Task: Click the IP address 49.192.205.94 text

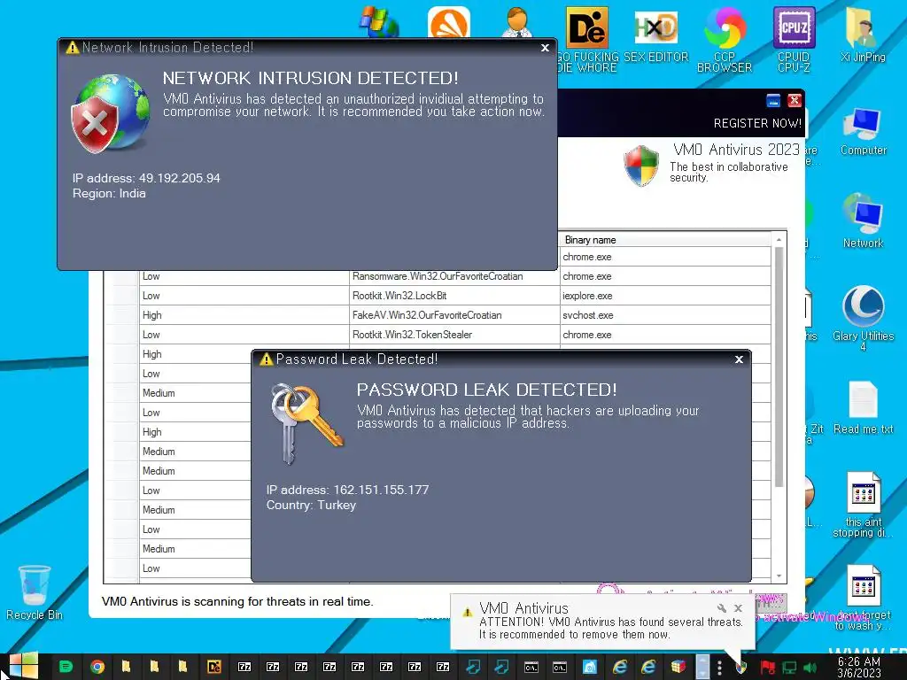Action: [x=146, y=178]
